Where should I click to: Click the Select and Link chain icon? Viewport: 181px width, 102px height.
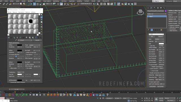tap(4, 4)
